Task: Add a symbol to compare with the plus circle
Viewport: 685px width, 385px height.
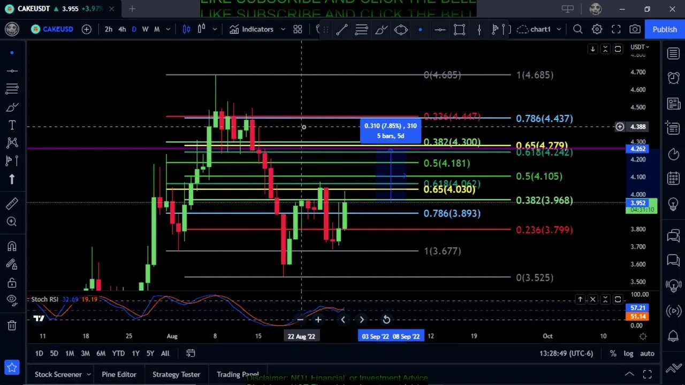Action: (x=86, y=29)
